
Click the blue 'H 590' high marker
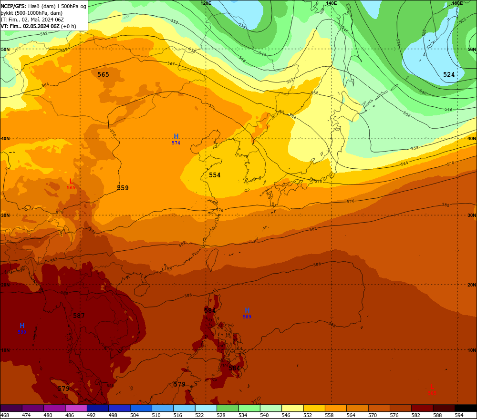(x=22, y=328)
